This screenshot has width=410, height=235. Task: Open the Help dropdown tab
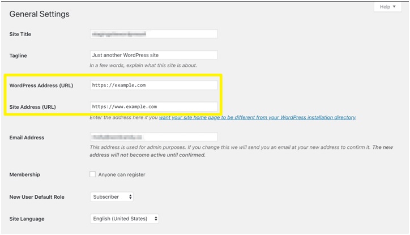[388, 7]
